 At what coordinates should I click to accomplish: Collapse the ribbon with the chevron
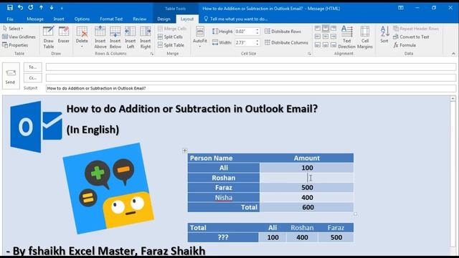453,54
